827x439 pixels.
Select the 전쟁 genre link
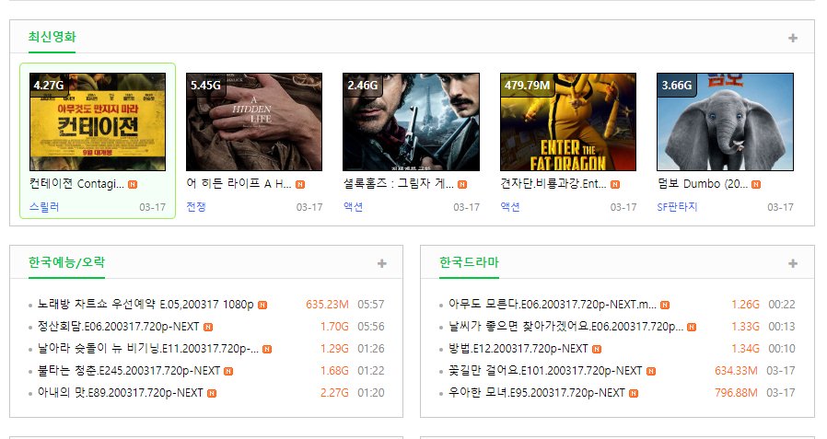click(x=195, y=207)
